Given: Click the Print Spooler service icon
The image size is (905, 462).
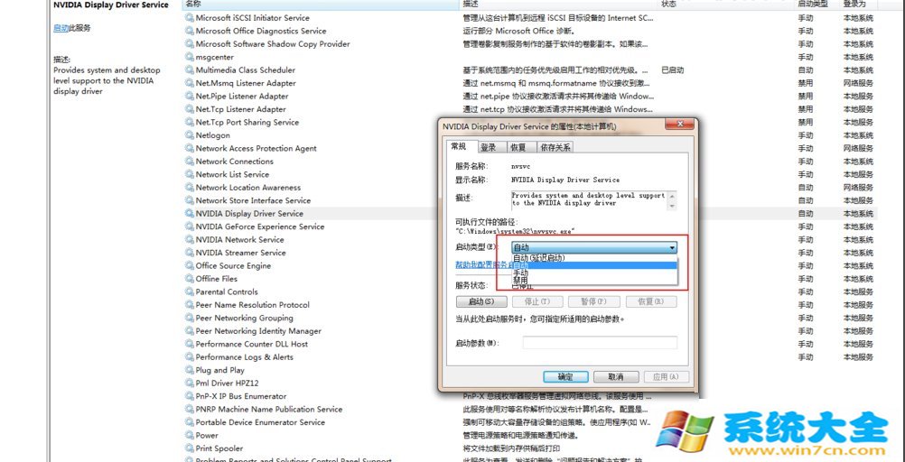Looking at the screenshot, I should pos(190,448).
